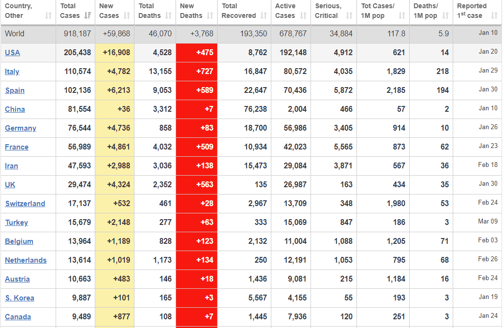Click Active Cases sort arrows icon
The image size is (503, 328).
tap(303, 16)
